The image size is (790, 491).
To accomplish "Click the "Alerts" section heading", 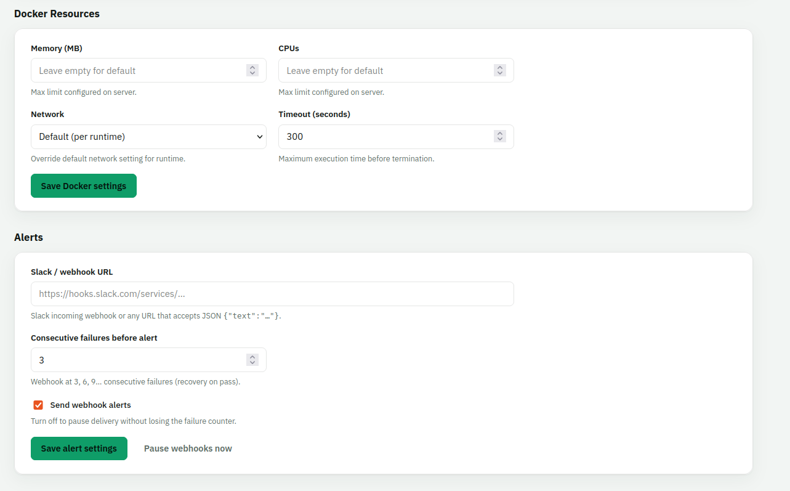I will tap(28, 237).
